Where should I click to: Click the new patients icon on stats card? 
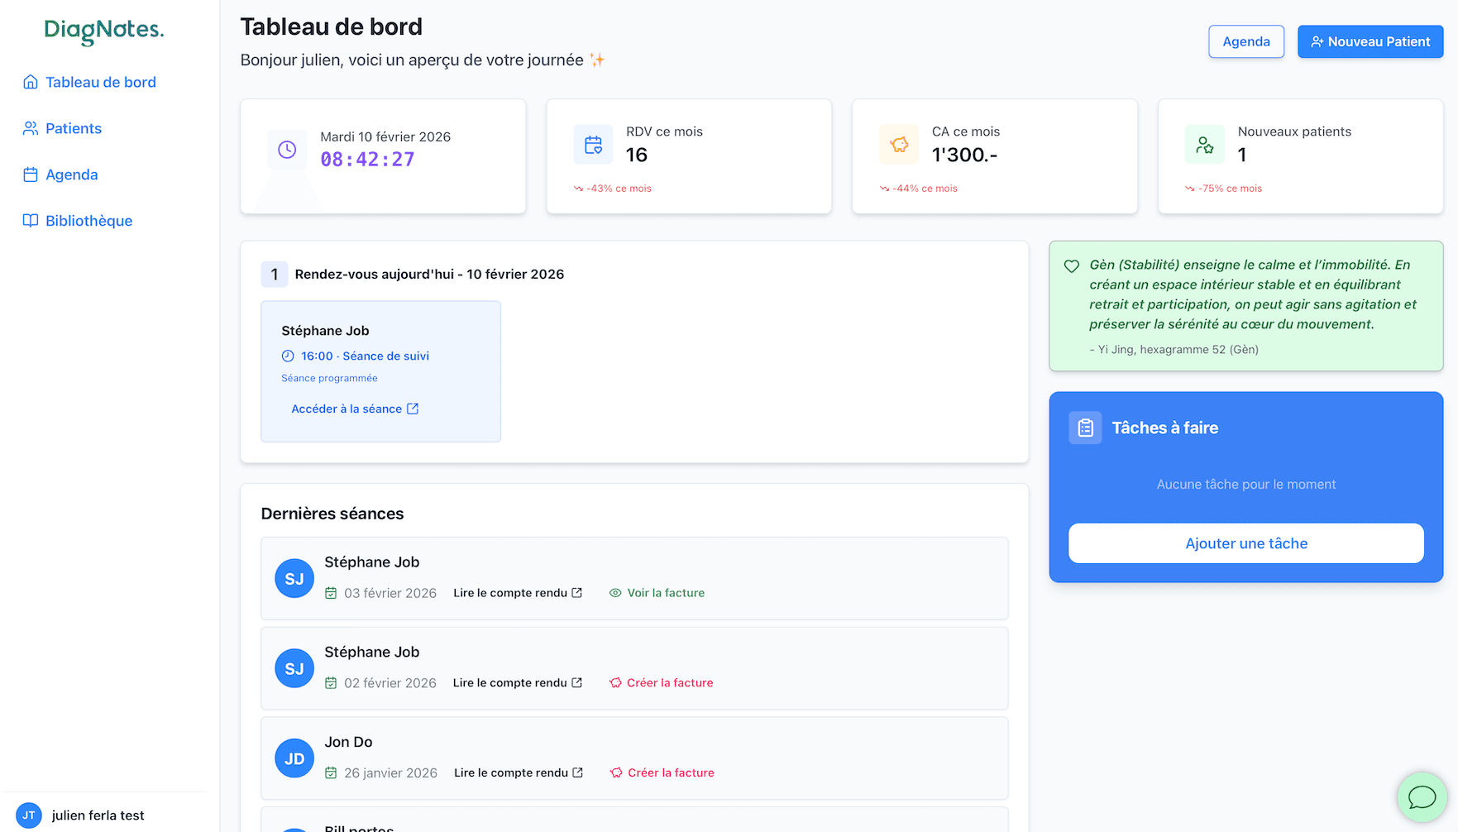click(x=1205, y=144)
